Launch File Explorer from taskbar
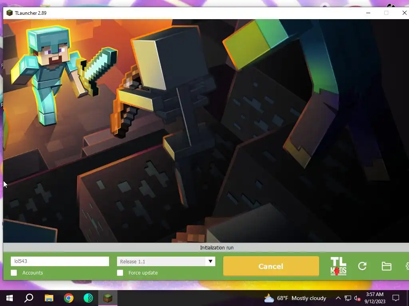The width and height of the screenshot is (409, 306). click(49, 298)
